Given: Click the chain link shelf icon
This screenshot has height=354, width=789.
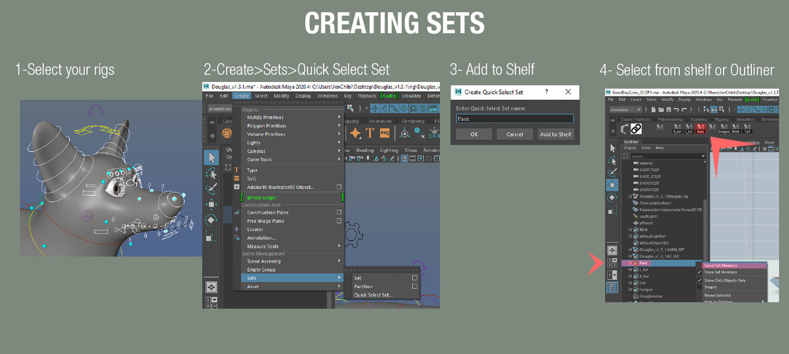Looking at the screenshot, I should [636, 129].
